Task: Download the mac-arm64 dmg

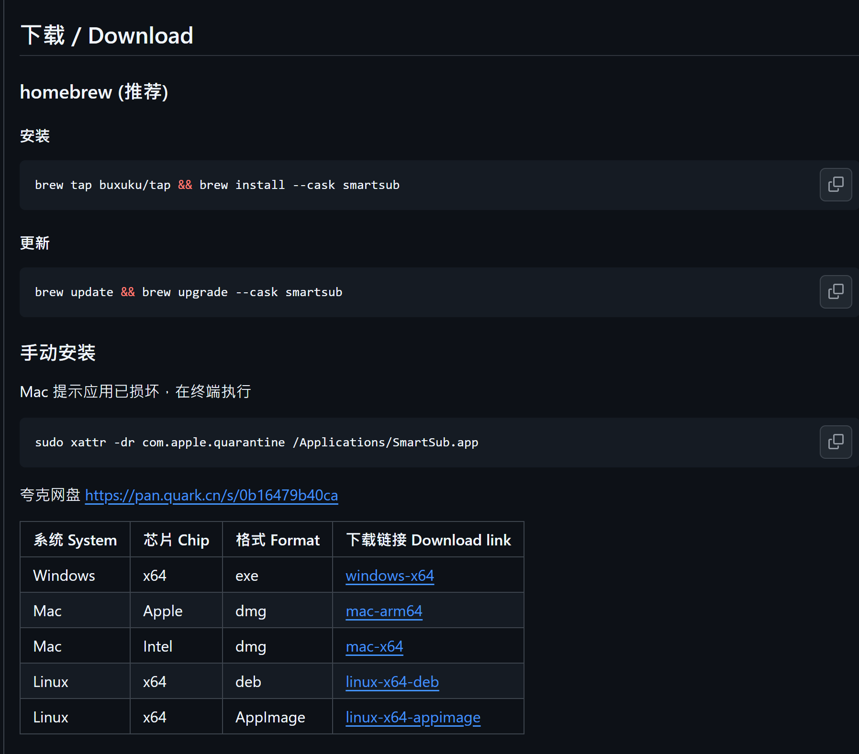Action: [x=384, y=611]
